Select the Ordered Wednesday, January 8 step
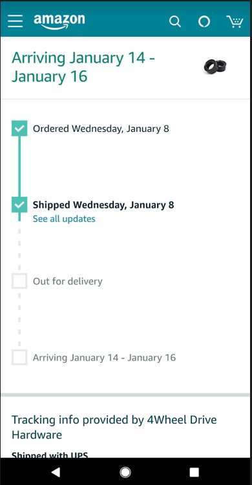Image resolution: width=252 pixels, height=485 pixels. click(101, 129)
